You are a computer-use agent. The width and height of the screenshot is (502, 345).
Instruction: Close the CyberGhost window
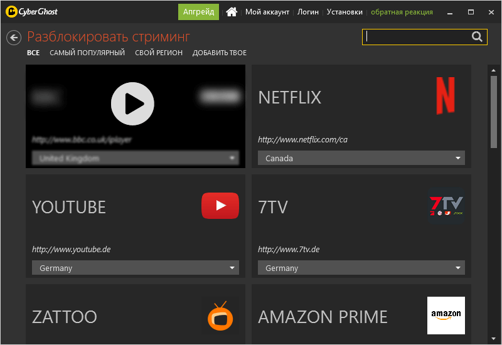(491, 12)
